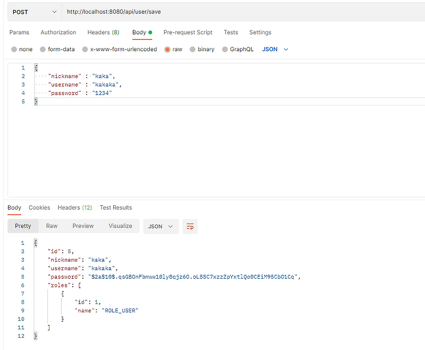Select the binary body radio button
This screenshot has height=350, width=425.
[193, 49]
